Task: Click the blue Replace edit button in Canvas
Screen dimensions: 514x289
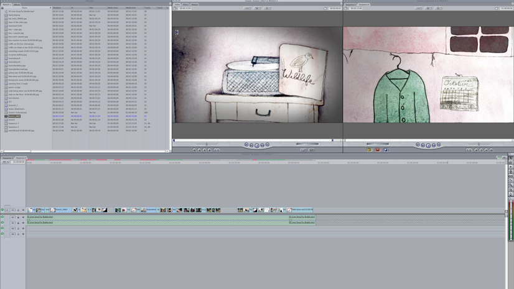Action: pyautogui.click(x=386, y=150)
